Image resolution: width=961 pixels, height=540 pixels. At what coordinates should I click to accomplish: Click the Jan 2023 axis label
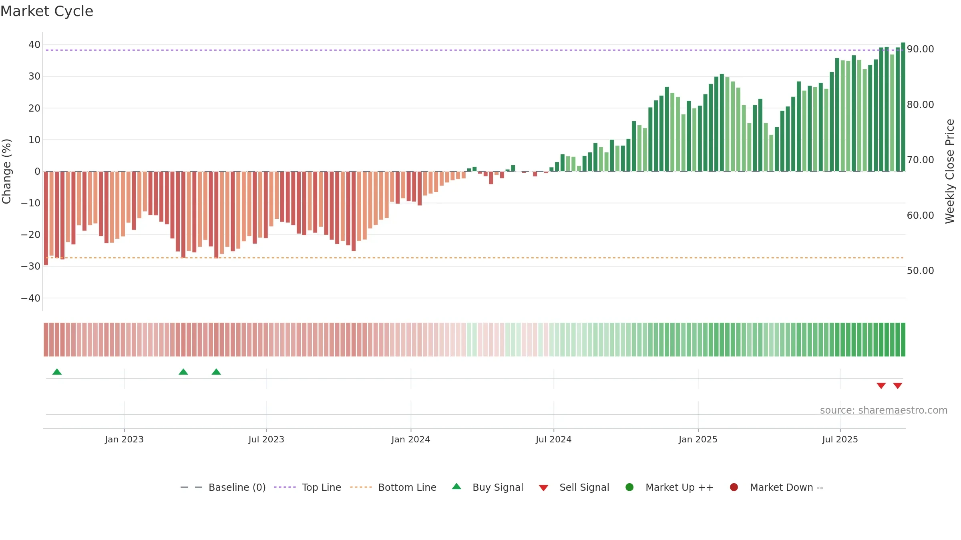[124, 439]
